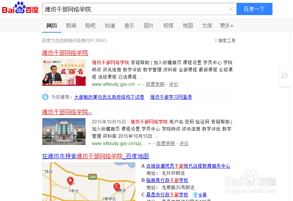Viewport: 293px width, 201px height.
Task: Expand dropdown arrow after www.wfstudy.gov.cn/szj...
Action: (149, 144)
